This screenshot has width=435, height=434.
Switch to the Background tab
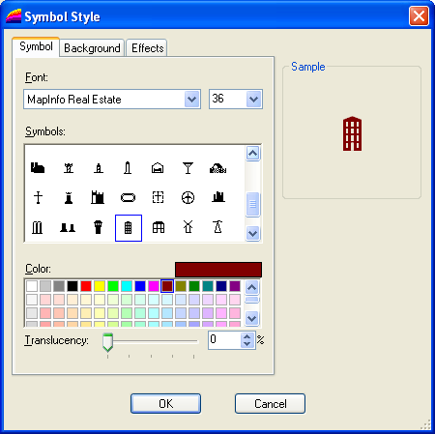[92, 48]
